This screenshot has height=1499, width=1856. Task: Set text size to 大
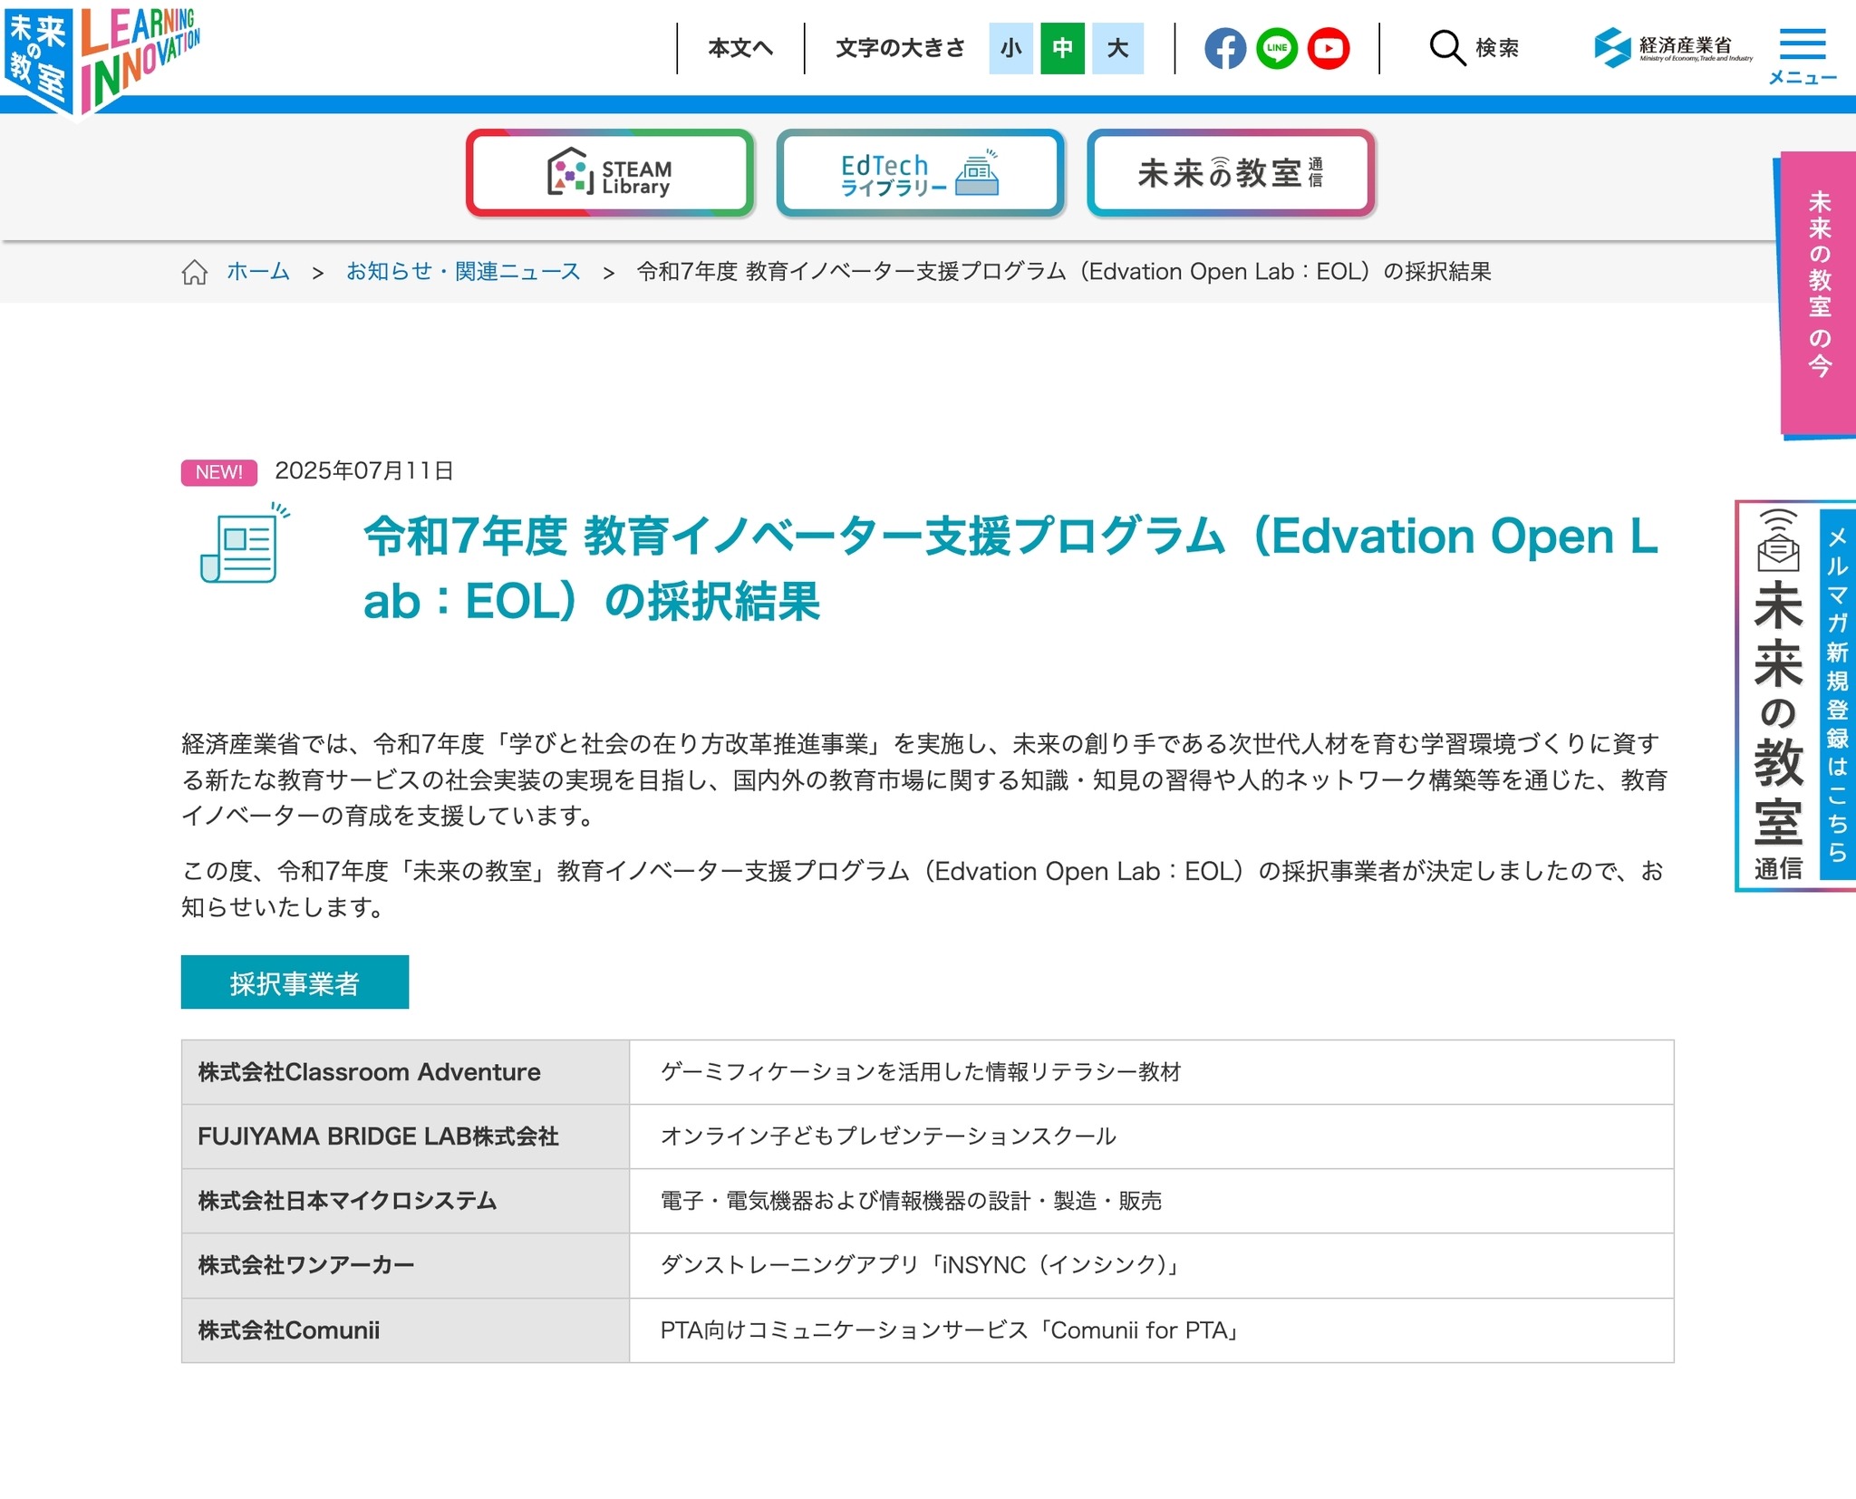(1117, 48)
